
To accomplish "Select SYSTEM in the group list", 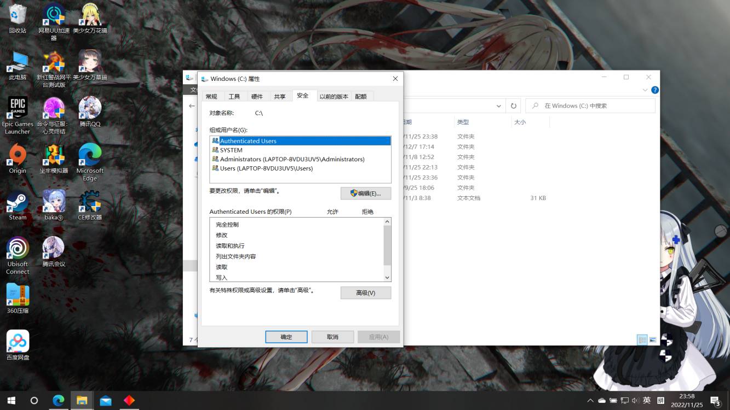I will 300,150.
